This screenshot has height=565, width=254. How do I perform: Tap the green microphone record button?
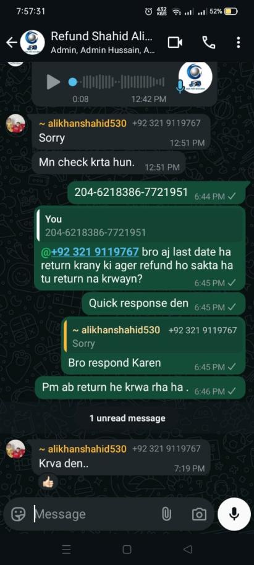(x=234, y=514)
